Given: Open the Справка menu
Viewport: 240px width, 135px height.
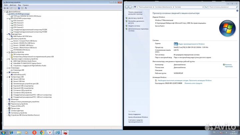Looking at the screenshot, I should pyautogui.click(x=26, y=5).
